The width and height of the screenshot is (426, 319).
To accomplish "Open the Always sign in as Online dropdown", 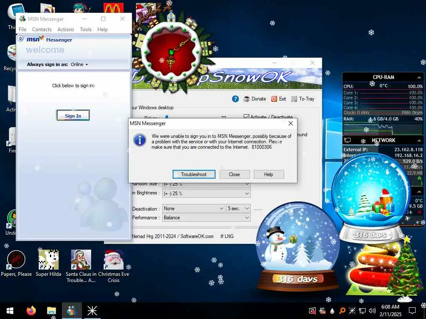I will point(79,64).
